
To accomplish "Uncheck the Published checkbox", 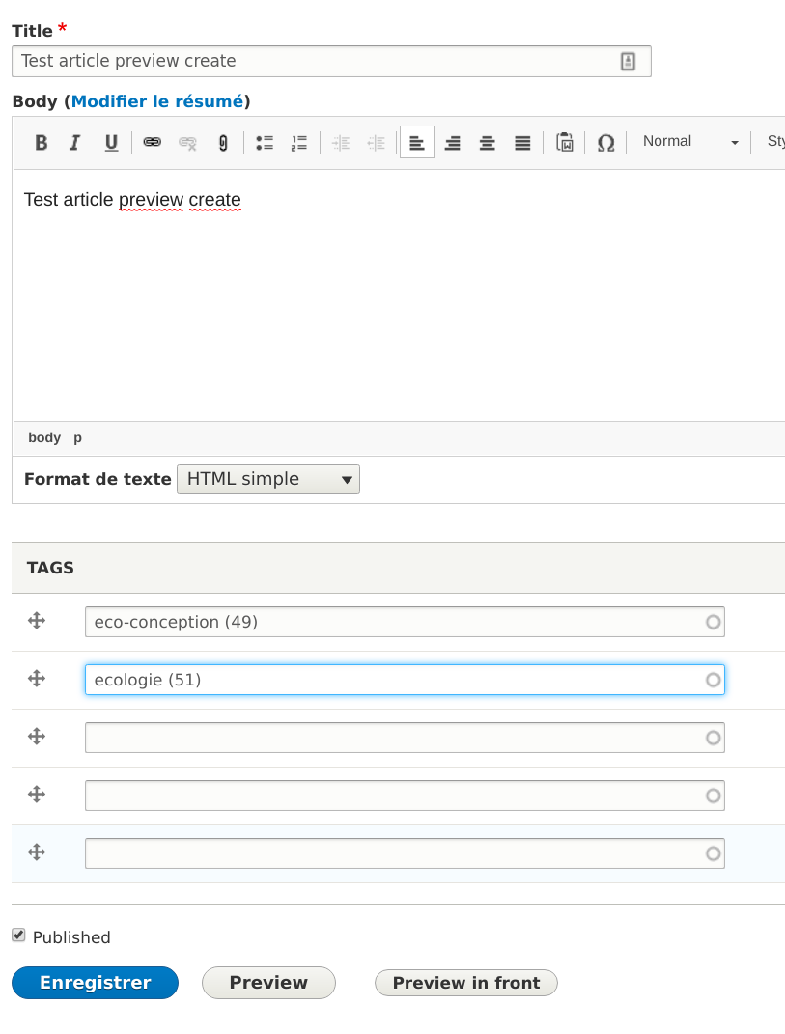I will (18, 935).
